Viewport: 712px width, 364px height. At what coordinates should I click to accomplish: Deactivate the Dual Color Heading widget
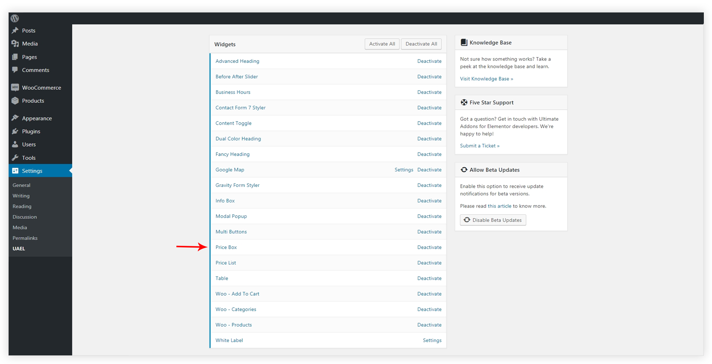429,138
